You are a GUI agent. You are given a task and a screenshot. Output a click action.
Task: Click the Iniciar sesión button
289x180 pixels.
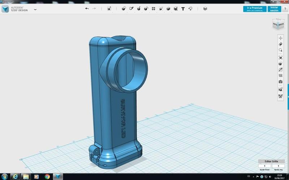(x=274, y=9)
